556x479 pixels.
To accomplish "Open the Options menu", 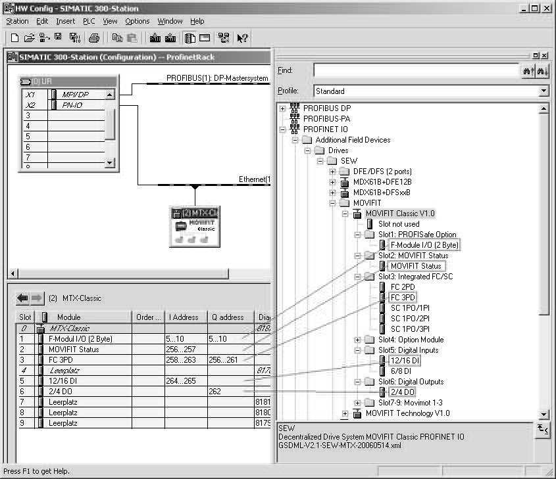I will tap(137, 21).
